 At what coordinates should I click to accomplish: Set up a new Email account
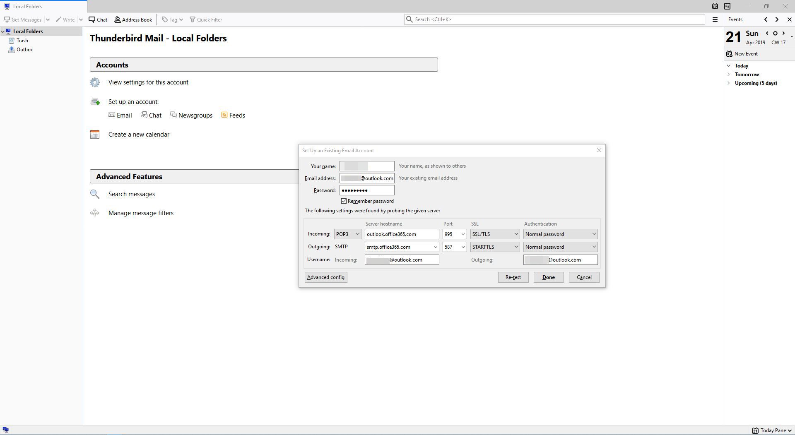[x=120, y=115]
